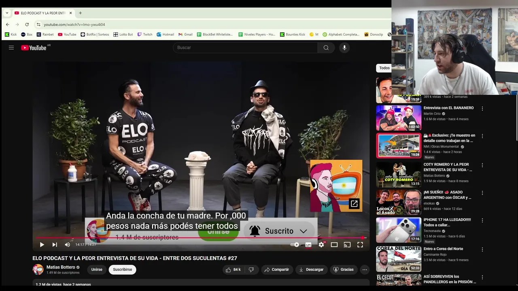The height and width of the screenshot is (291, 518).
Task: Select the ELO PODCAST browser tab
Action: point(43,13)
